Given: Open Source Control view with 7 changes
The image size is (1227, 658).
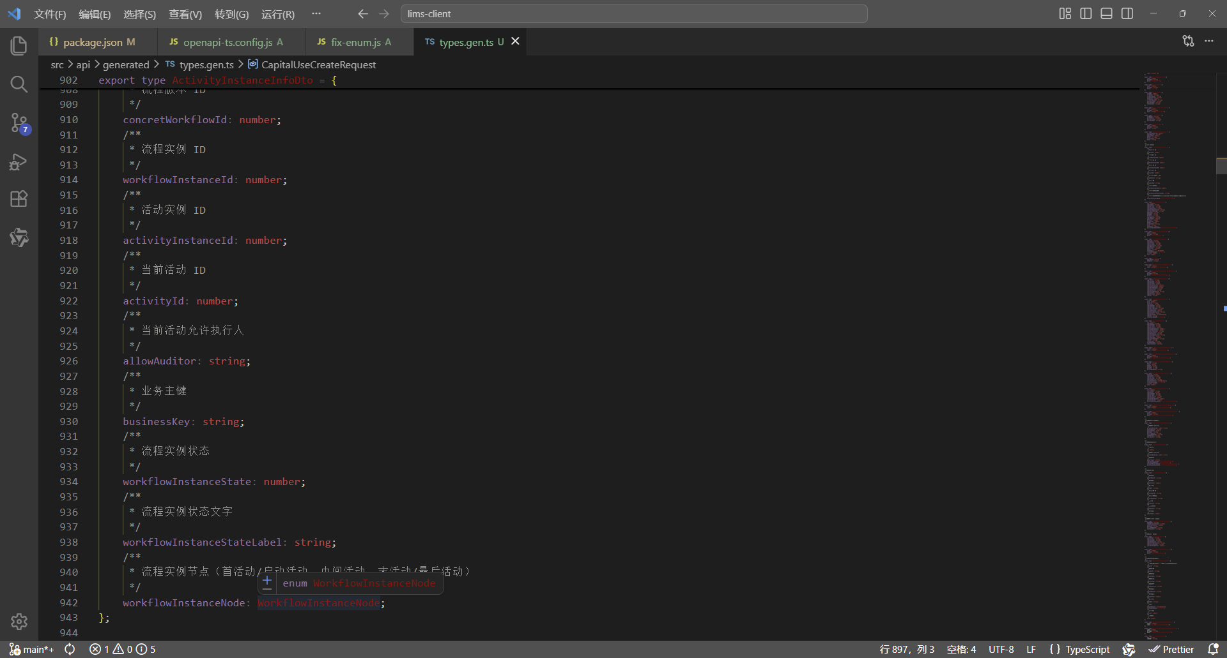Looking at the screenshot, I should point(19,123).
